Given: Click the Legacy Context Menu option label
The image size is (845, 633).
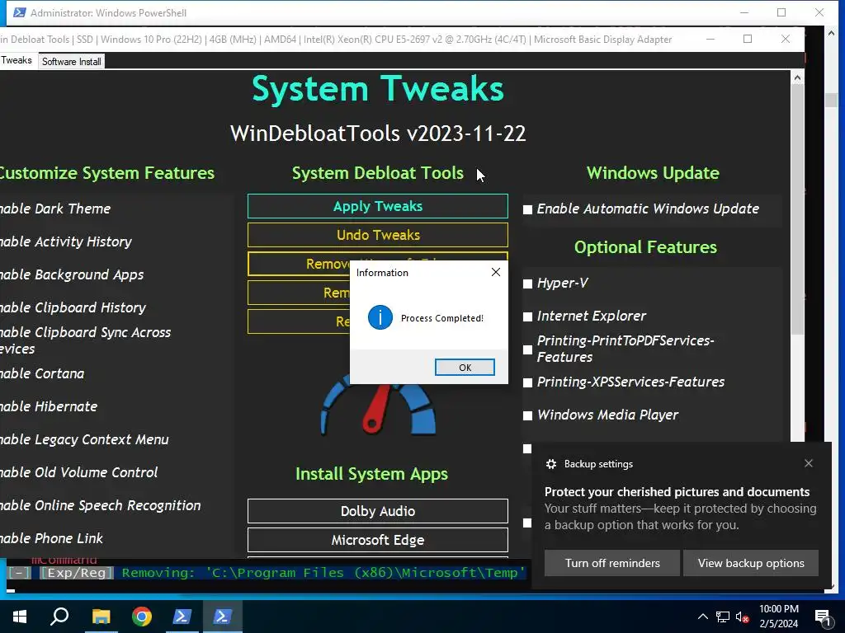Looking at the screenshot, I should coord(84,439).
